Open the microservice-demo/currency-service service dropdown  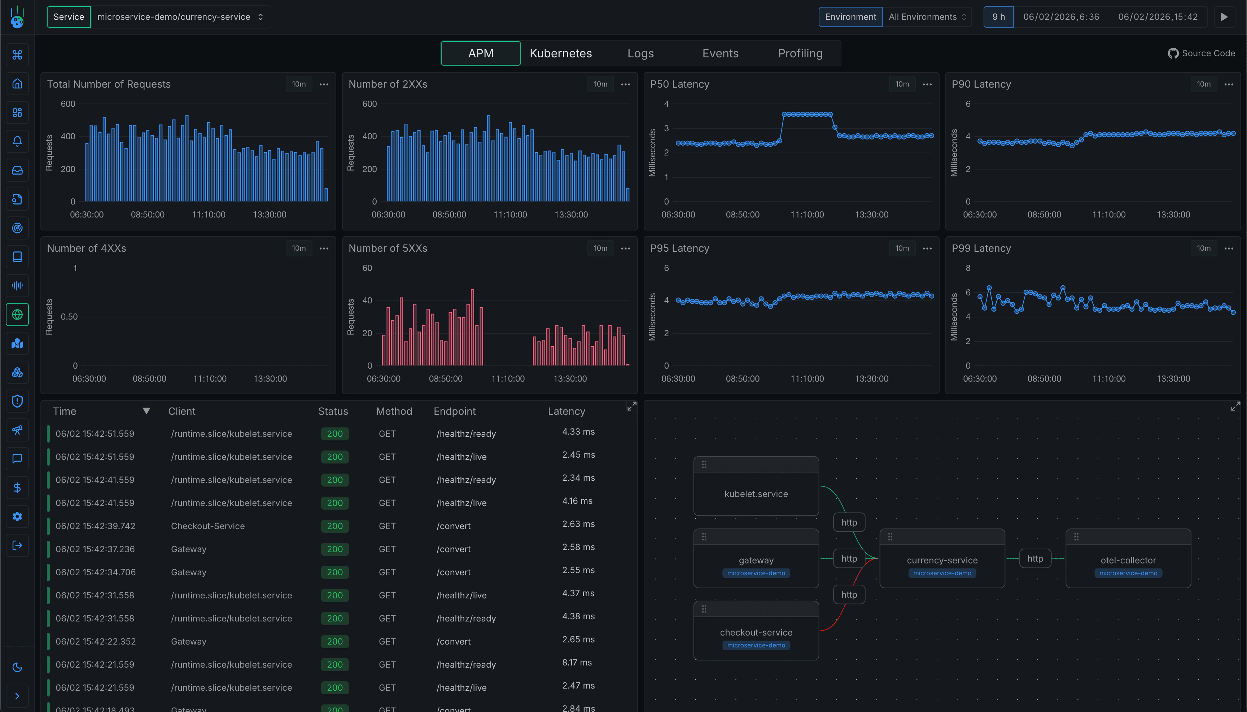coord(181,16)
